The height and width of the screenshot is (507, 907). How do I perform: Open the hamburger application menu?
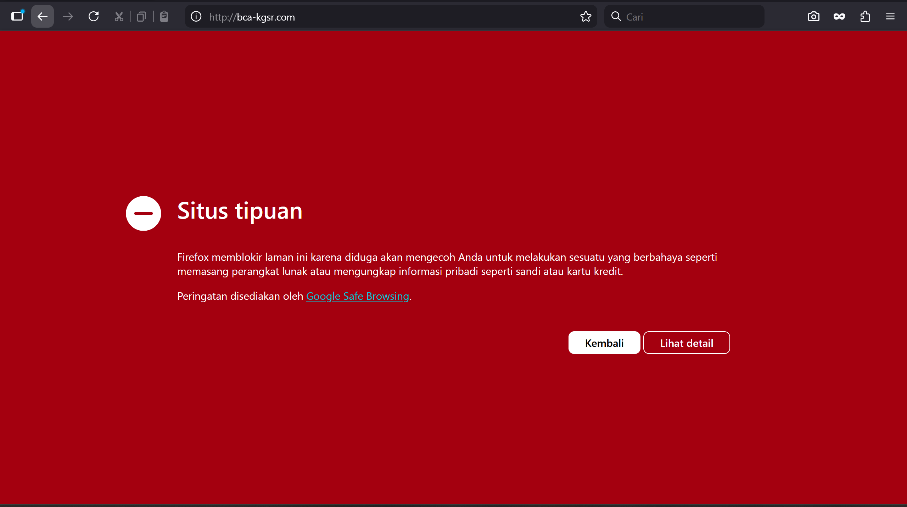[x=890, y=16]
